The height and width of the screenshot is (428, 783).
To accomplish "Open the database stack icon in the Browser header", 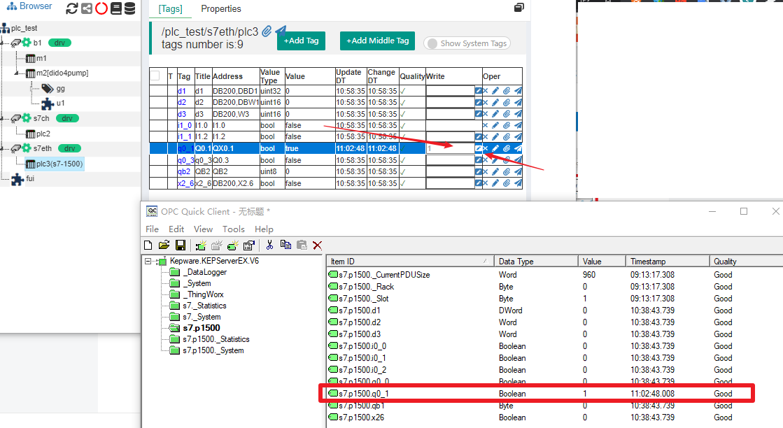I will point(129,8).
